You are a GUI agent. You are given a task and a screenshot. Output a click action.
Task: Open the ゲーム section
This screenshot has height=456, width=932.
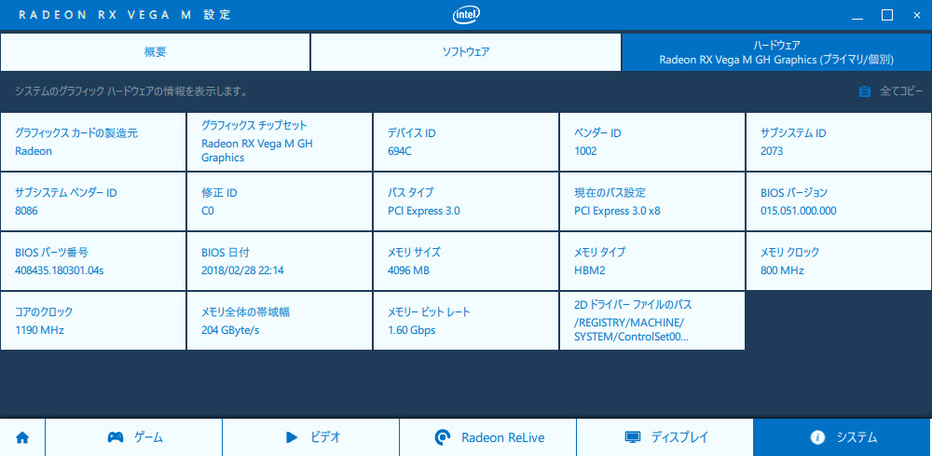point(133,437)
